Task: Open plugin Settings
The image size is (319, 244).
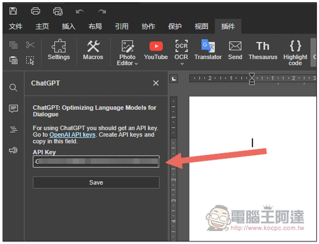Action: pos(59,50)
